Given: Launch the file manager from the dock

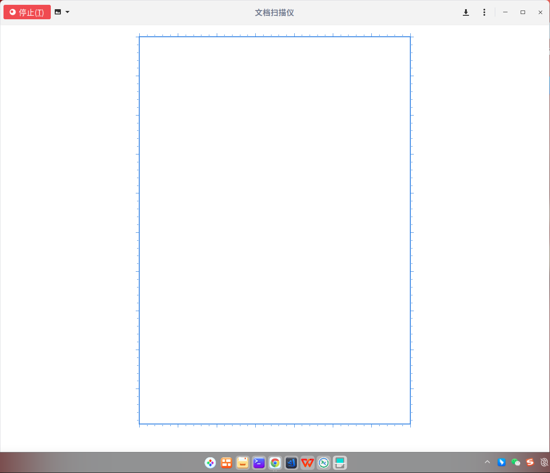Looking at the screenshot, I should pyautogui.click(x=243, y=462).
